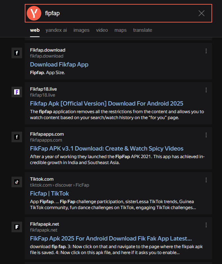222x264 pixels.
Task: Open more options for Fikfap18.live result
Action: [206, 90]
